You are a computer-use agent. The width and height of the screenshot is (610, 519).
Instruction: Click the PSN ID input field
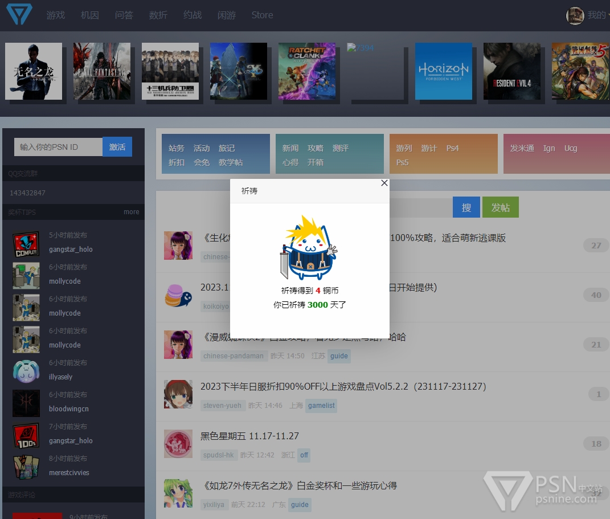click(x=58, y=147)
